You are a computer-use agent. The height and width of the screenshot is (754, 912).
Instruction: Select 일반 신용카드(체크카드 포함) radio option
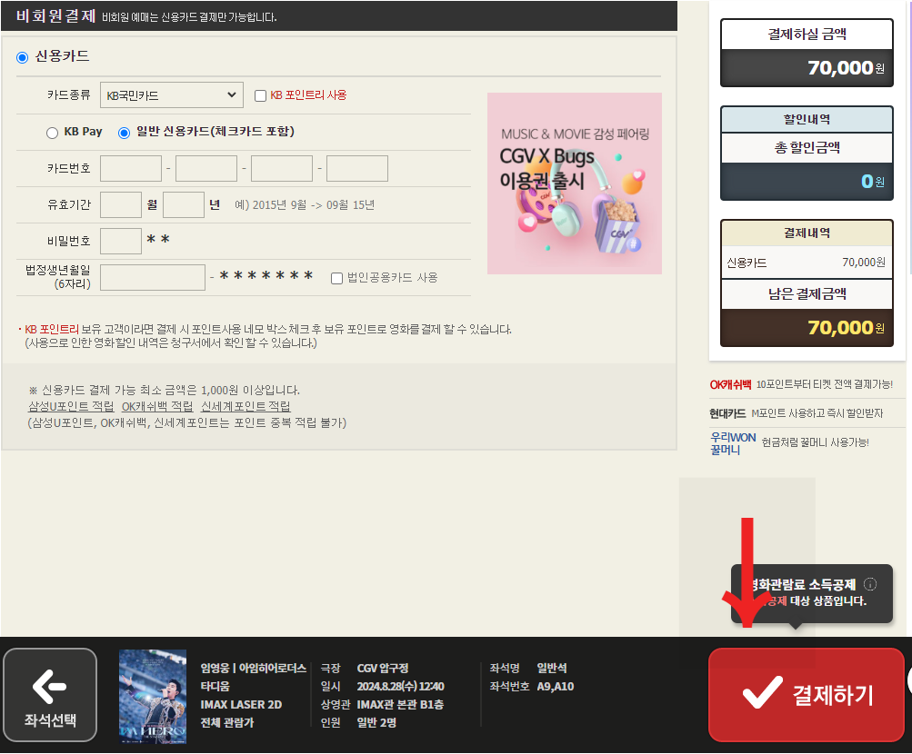pyautogui.click(x=124, y=133)
